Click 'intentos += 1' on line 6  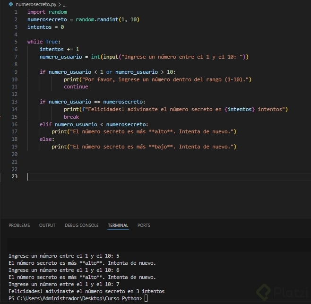point(59,49)
